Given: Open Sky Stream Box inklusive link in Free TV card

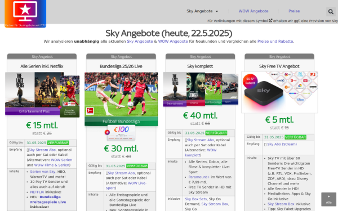Looking at the screenshot, I should click(281, 204).
